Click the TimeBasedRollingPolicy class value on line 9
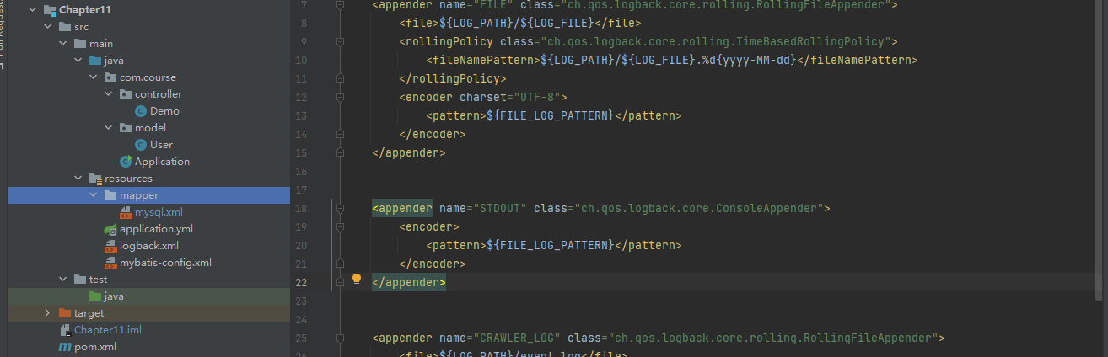The height and width of the screenshot is (357, 1108). (x=695, y=41)
